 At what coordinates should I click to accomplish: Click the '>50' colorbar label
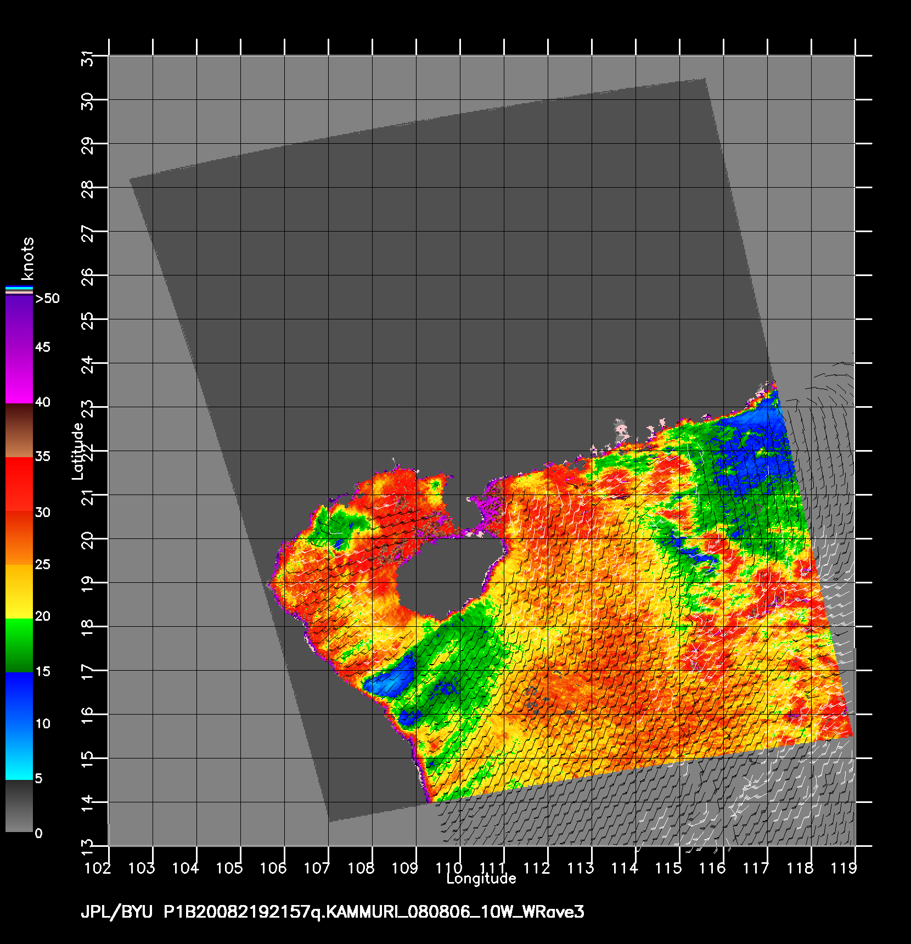click(47, 299)
